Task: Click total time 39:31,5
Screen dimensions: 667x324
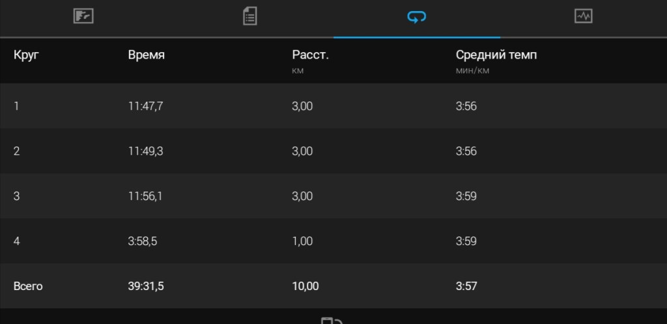Action: (146, 286)
